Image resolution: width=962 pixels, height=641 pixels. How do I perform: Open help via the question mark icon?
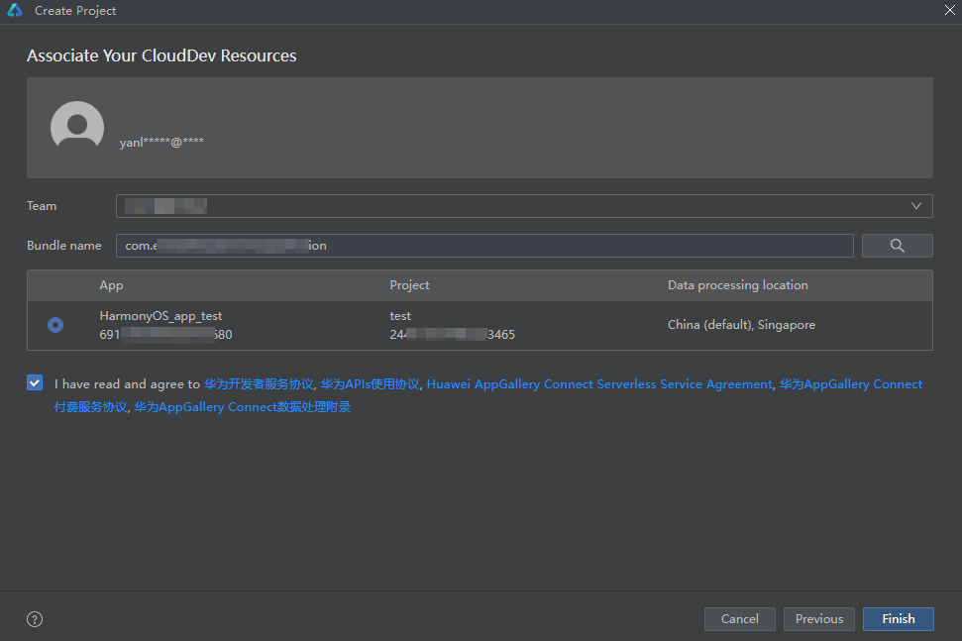(35, 619)
